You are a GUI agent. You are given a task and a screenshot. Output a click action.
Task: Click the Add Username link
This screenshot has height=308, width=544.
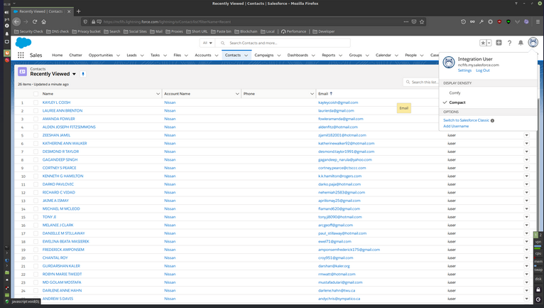pyautogui.click(x=456, y=126)
